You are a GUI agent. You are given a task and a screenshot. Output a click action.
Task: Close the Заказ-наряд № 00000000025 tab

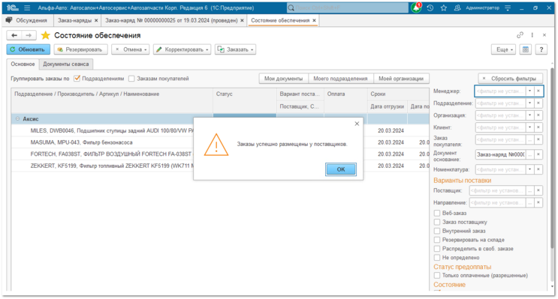(x=242, y=20)
